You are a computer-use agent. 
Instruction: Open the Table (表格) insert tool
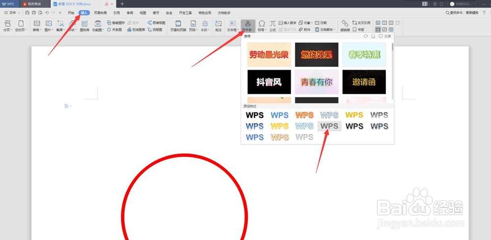click(37, 26)
